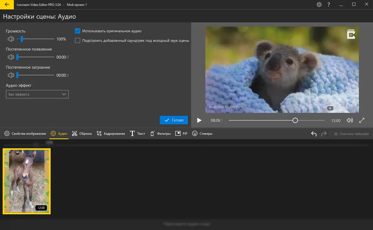Open settings via the gear icon
The width and height of the screenshot is (373, 230).
click(319, 5)
